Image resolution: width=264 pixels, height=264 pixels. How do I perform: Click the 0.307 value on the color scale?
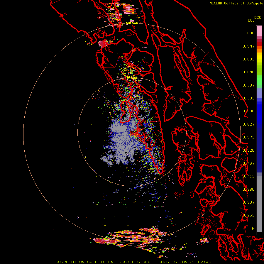coord(248,202)
